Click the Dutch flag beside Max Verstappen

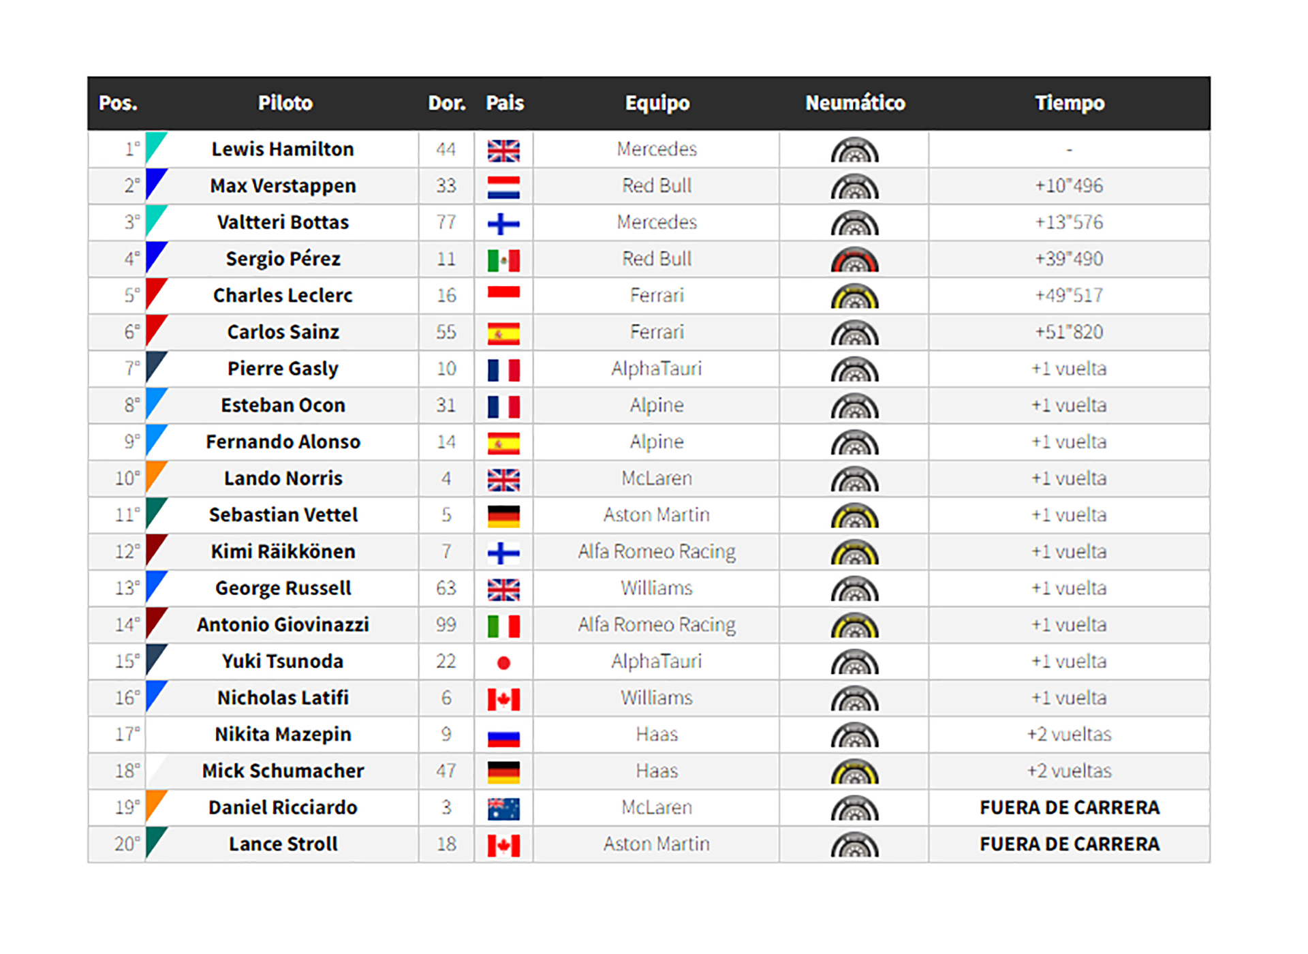503,187
